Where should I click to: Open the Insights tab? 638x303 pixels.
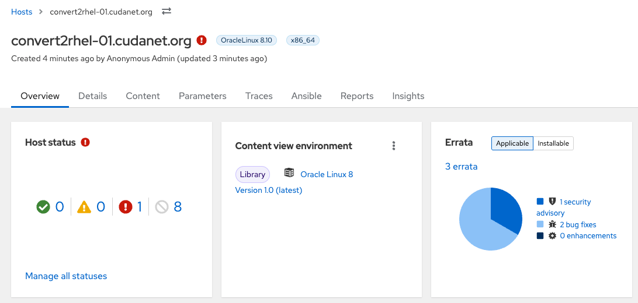pos(408,96)
